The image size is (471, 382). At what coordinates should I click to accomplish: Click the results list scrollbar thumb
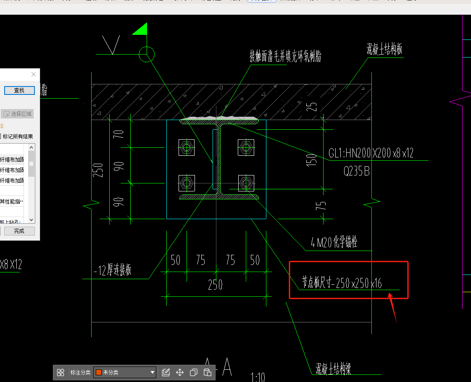click(x=31, y=164)
